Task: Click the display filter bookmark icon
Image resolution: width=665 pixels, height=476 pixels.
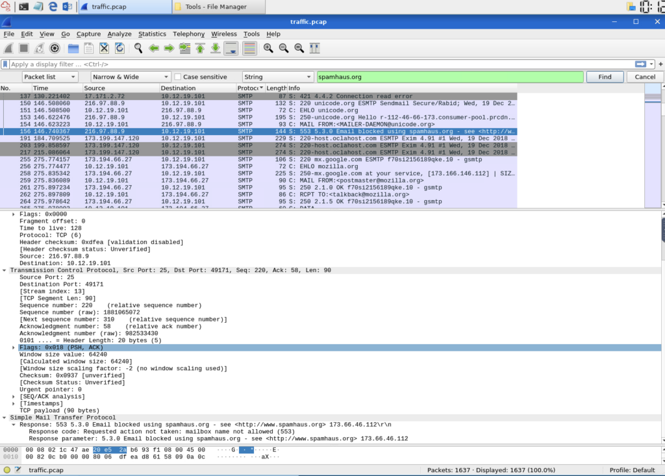Action: (5, 64)
